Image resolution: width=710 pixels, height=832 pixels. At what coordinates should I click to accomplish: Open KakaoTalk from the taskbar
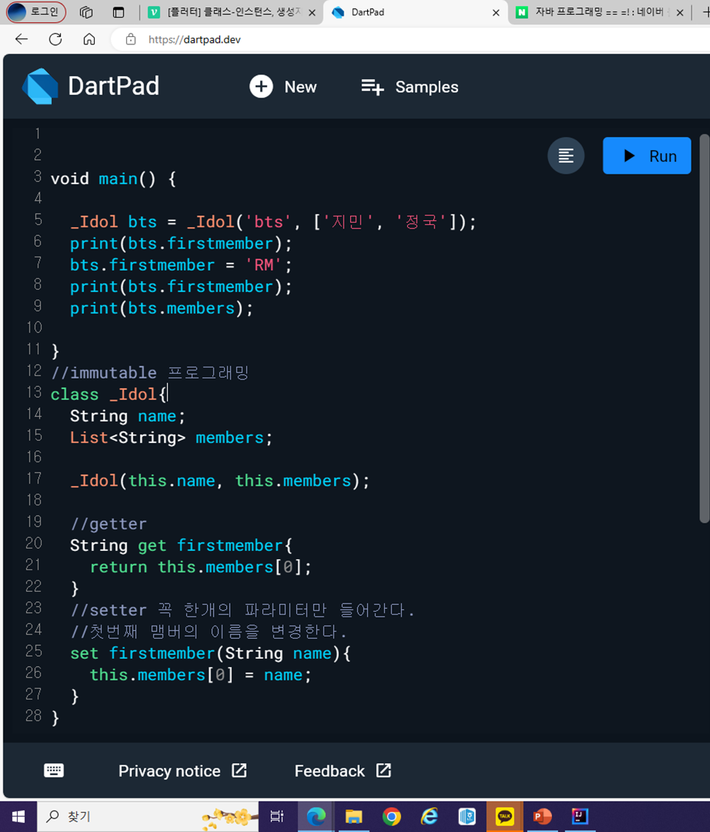point(505,816)
